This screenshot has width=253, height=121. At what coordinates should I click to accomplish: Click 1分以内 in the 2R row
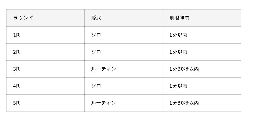coord(178,52)
